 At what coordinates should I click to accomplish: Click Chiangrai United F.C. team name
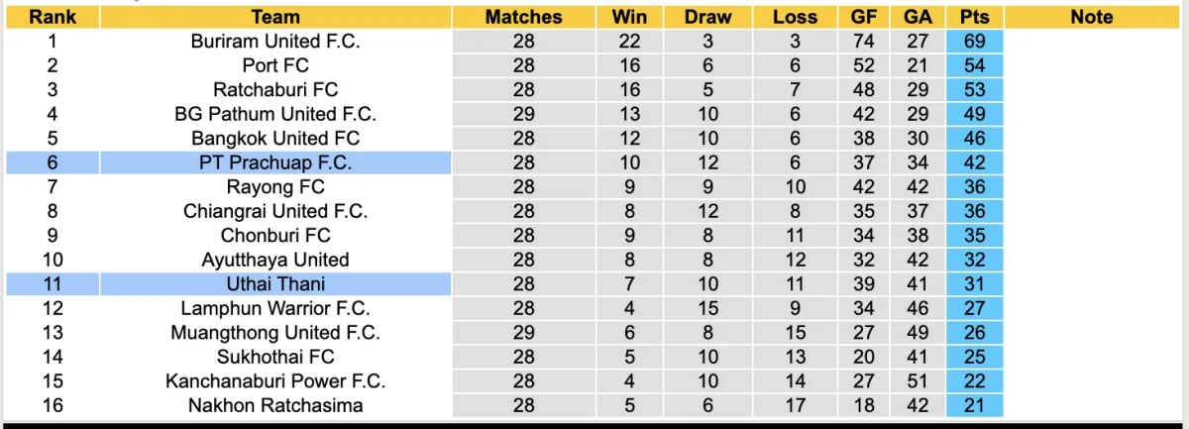coord(275,211)
